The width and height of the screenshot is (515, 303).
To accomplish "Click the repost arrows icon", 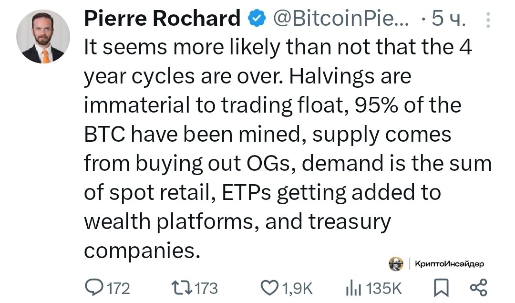I will (x=182, y=287).
